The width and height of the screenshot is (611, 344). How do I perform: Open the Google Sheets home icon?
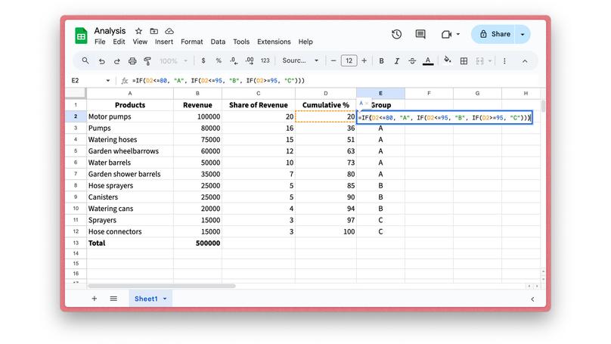pyautogui.click(x=81, y=36)
